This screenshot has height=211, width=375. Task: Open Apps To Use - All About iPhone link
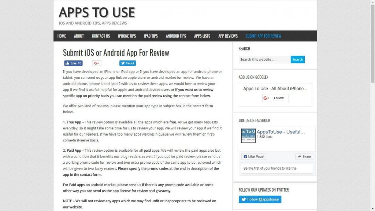coord(275,89)
